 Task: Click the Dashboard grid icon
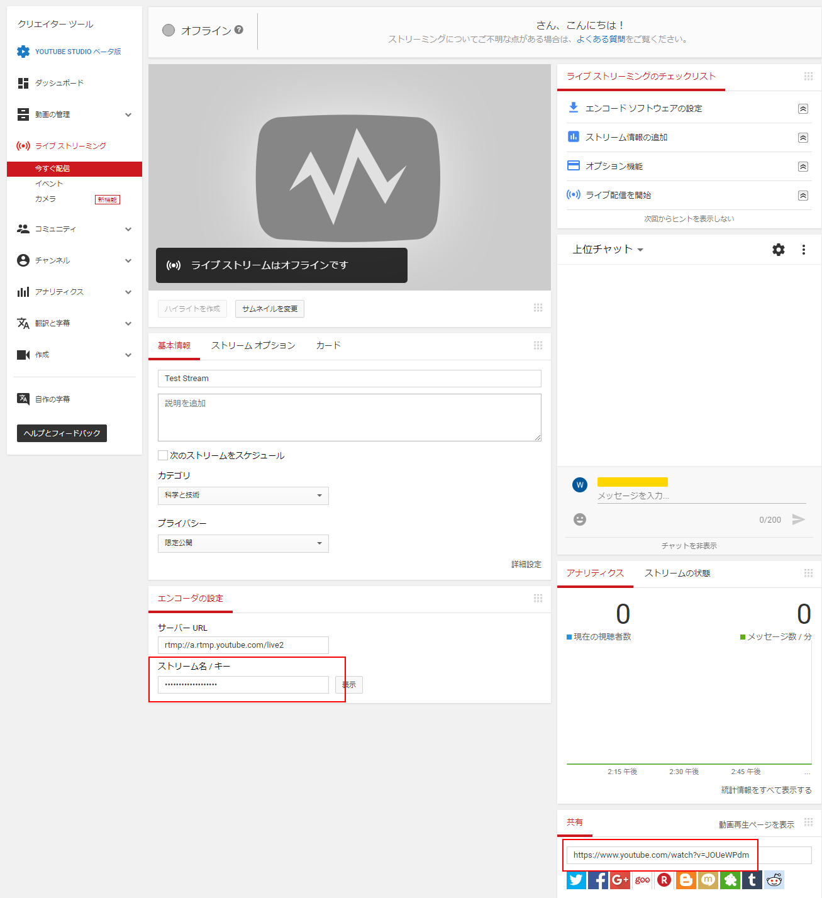[x=23, y=83]
